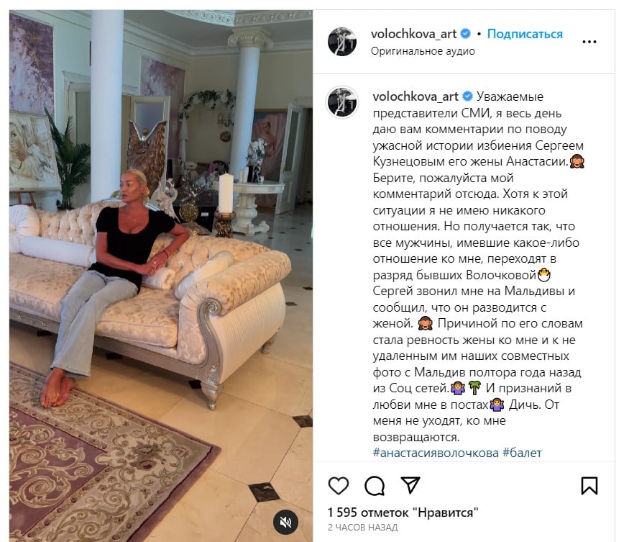Click the caption text starting Уважаемые
Viewport: 629px width, 542px height.
coord(477,267)
